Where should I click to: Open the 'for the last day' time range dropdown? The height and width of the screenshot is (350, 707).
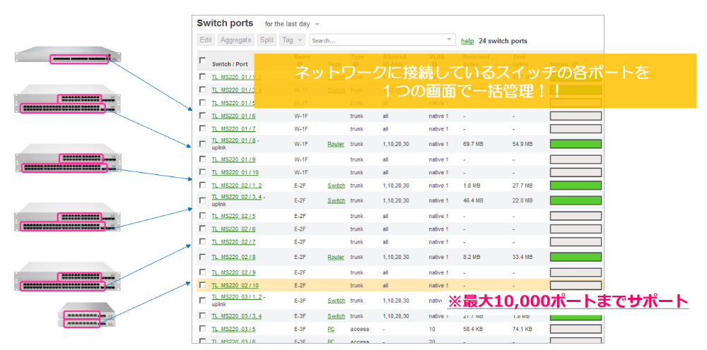[292, 24]
